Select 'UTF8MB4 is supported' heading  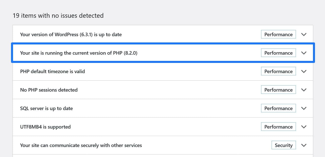pos(45,127)
